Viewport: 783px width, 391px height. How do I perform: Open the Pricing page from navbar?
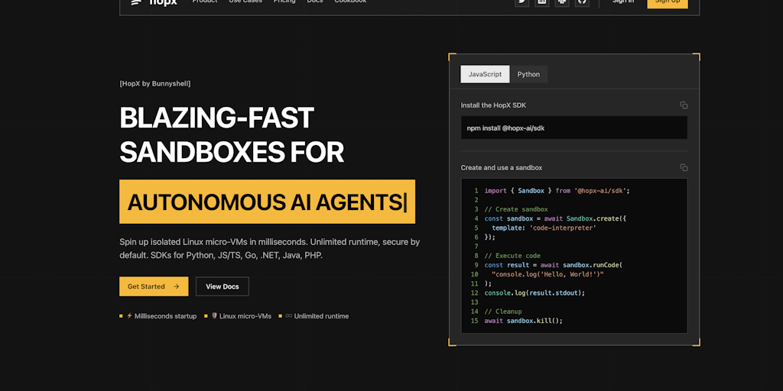point(284,2)
